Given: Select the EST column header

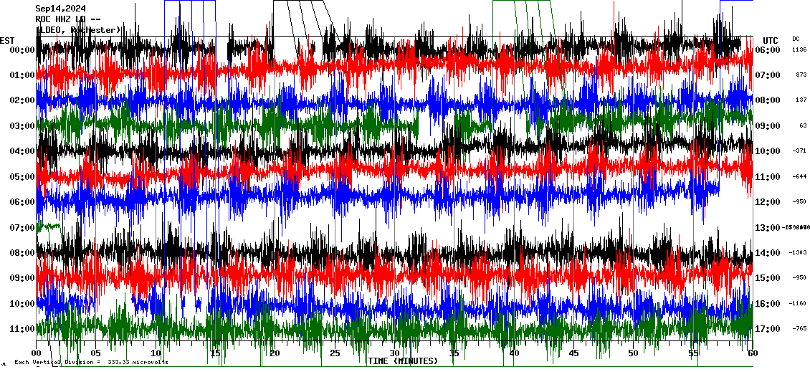Looking at the screenshot, I should click(7, 40).
